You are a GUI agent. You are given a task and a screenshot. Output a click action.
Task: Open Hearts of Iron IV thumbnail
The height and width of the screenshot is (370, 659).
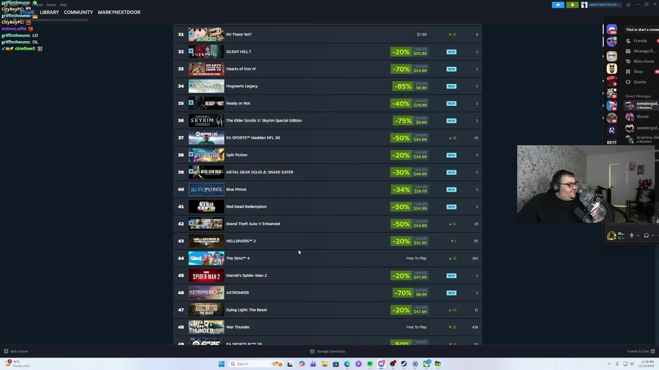[206, 69]
